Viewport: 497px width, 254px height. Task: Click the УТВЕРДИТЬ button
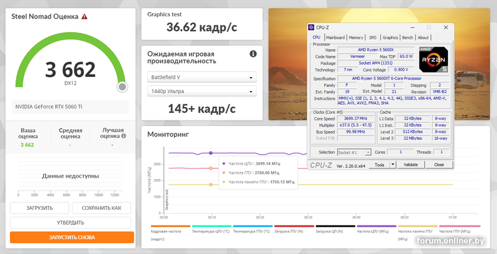[70, 223]
